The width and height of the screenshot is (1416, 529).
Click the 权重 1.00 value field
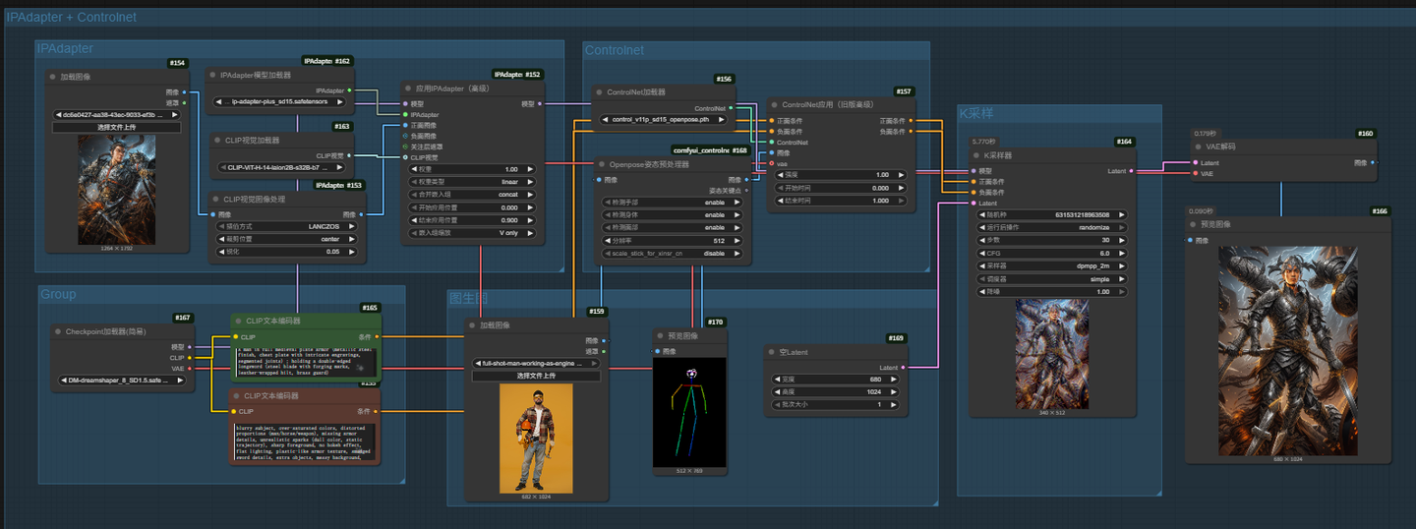[x=471, y=169]
